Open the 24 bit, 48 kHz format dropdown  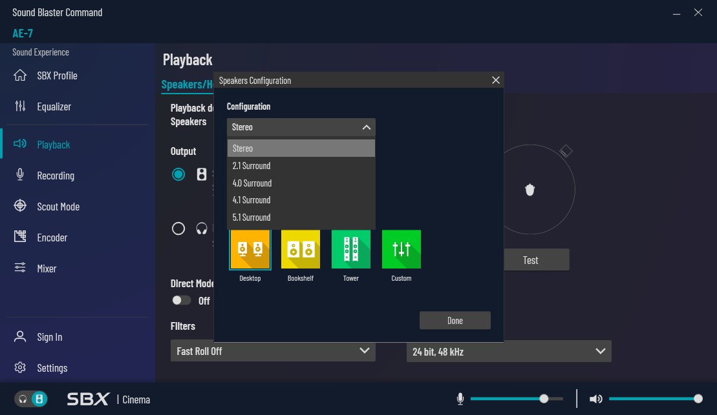click(x=509, y=352)
